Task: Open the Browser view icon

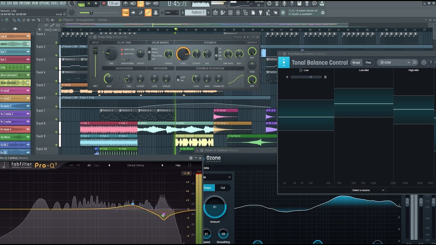Action: tap(246, 13)
